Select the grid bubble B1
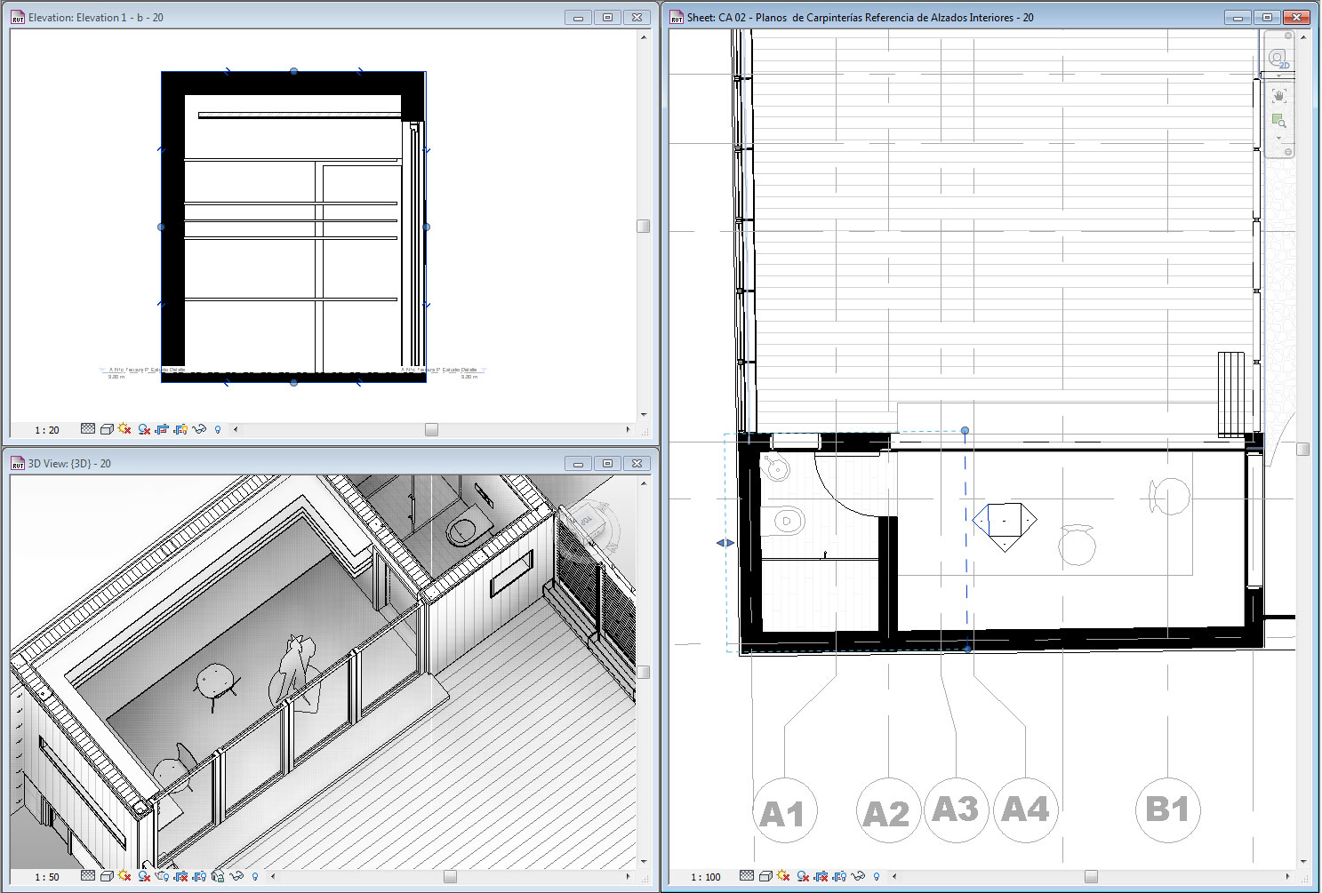Screen dimensions: 1322x893 (x=1168, y=809)
